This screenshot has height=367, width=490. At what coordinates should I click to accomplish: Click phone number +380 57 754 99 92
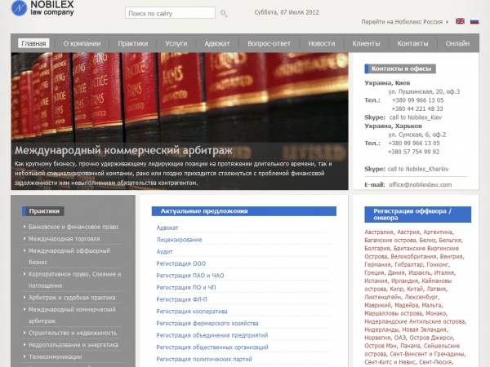tap(413, 152)
